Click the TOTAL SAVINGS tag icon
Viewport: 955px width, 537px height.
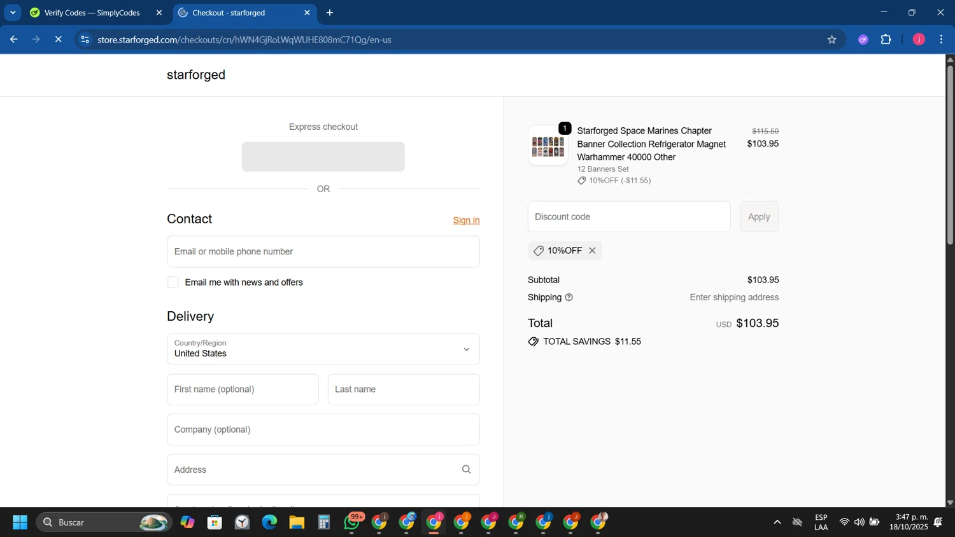(x=534, y=342)
